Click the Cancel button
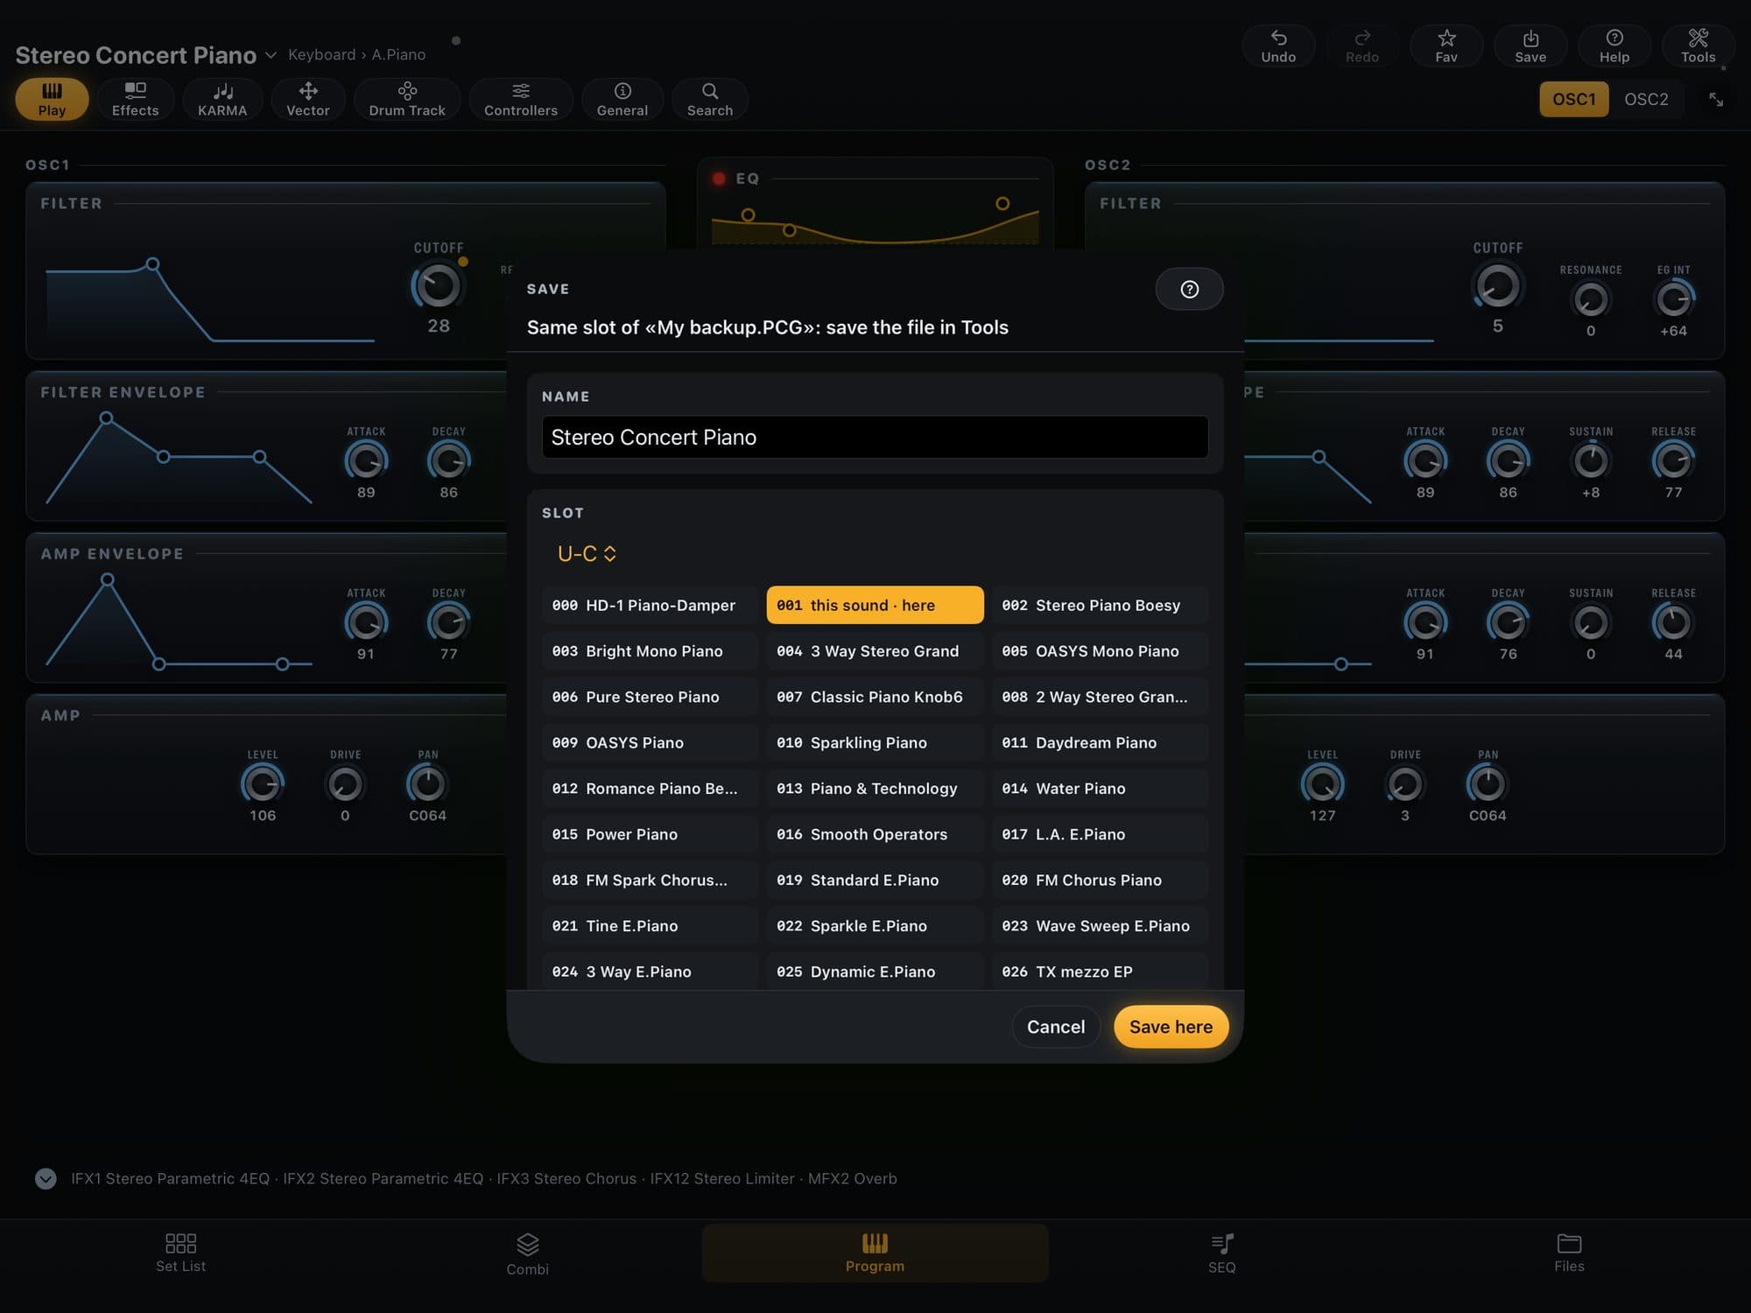 click(1056, 1027)
